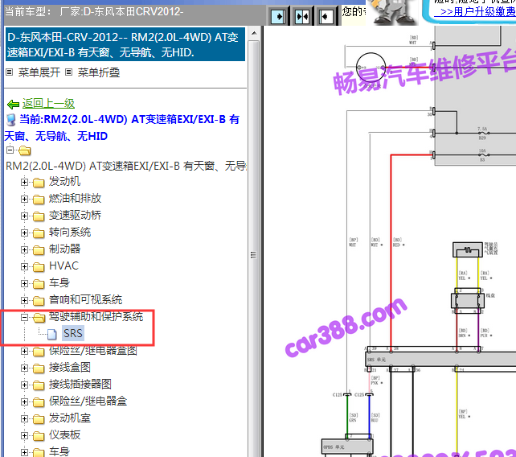Collapse the 驾驶辅助和保护系统 tree node

coord(24,317)
